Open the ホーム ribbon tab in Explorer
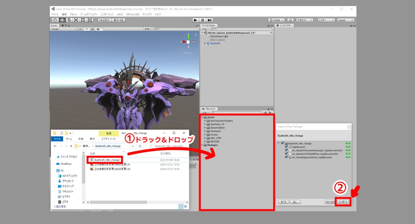Screen dimensions: 415x224 69,139
